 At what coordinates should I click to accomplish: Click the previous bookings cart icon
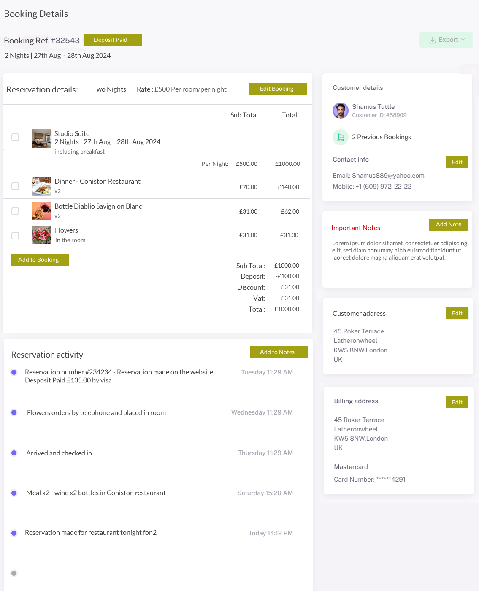pos(341,137)
